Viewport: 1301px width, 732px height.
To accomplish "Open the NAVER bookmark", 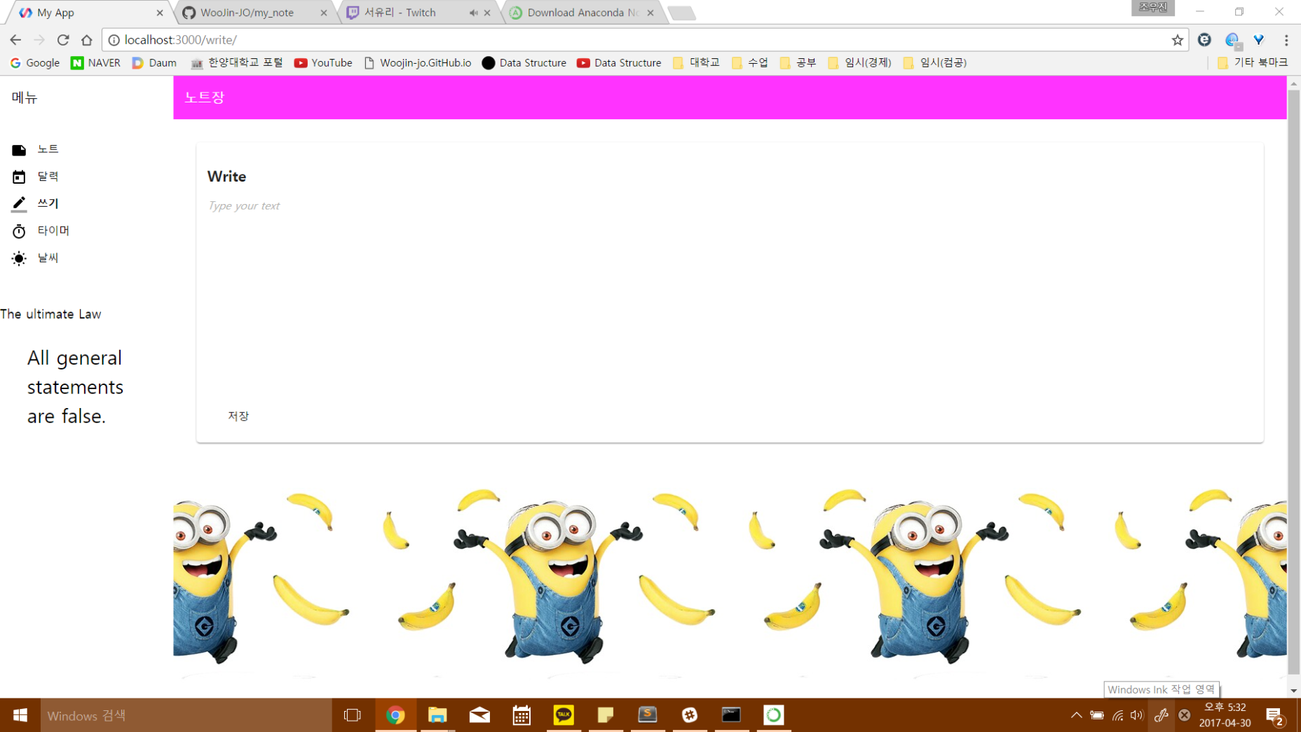I will (x=95, y=62).
